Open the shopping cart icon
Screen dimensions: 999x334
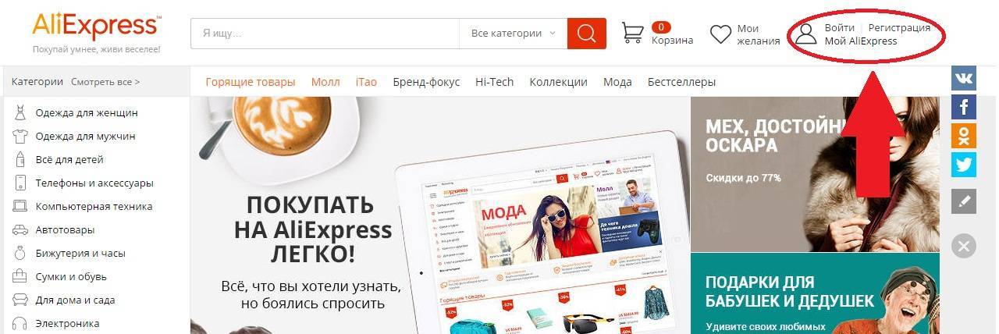pos(633,33)
